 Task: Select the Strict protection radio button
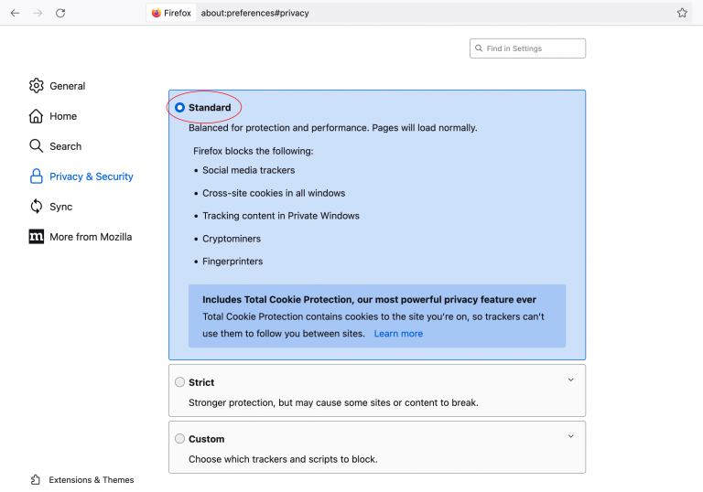click(179, 382)
